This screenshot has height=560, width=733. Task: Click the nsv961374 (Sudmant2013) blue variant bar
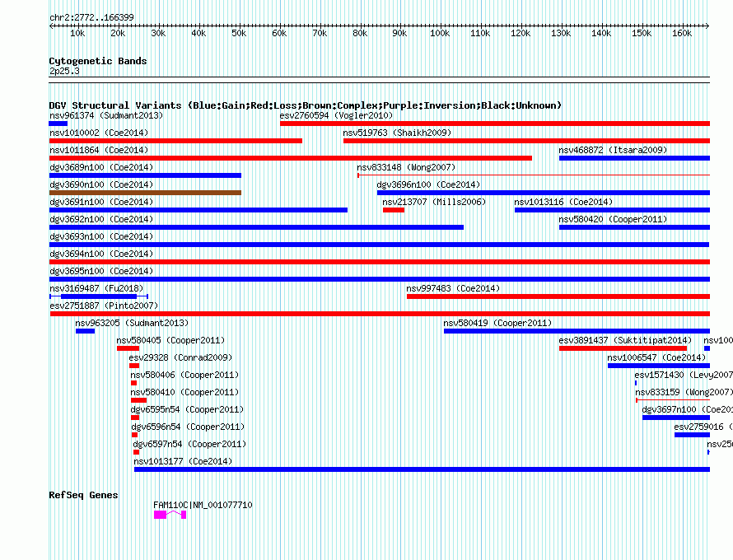58,124
